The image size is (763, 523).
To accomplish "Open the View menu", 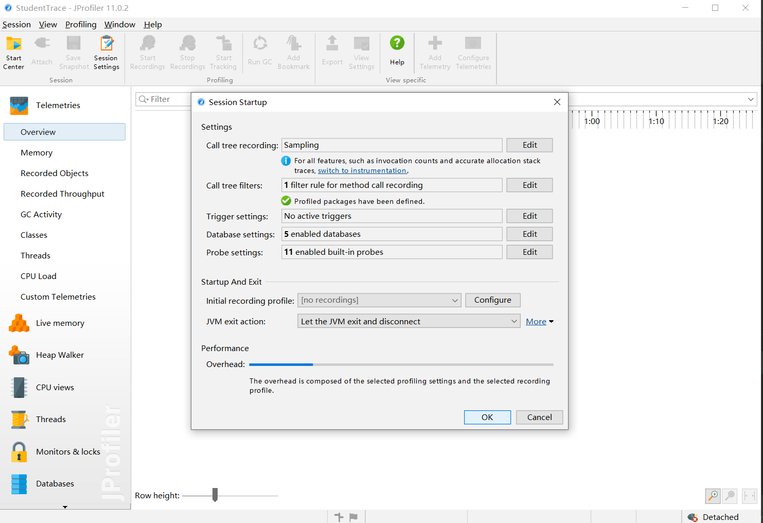I will [x=48, y=25].
